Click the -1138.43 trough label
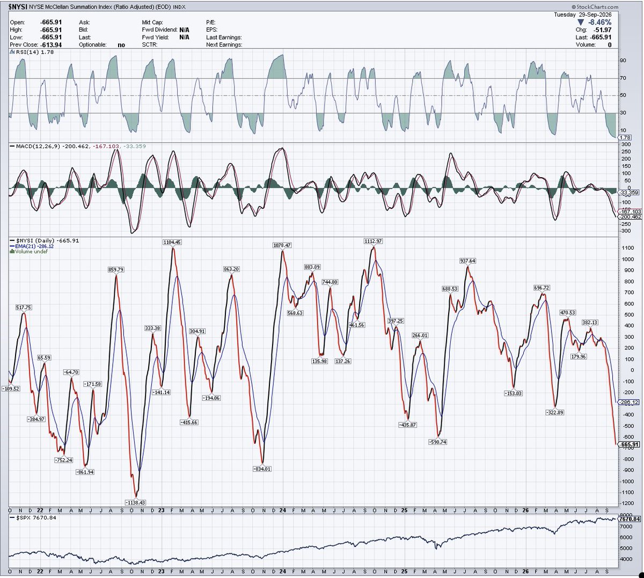 [x=134, y=502]
